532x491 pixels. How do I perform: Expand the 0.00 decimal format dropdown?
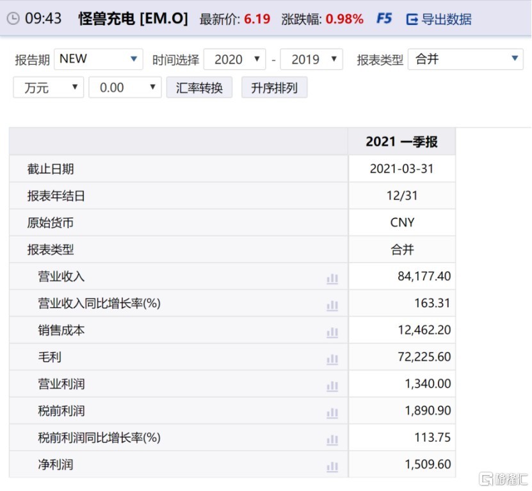coord(125,87)
